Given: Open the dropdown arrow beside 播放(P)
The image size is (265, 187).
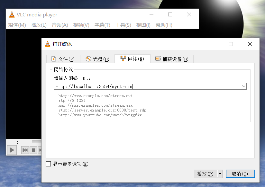Looking at the screenshot, I should 220,174.
